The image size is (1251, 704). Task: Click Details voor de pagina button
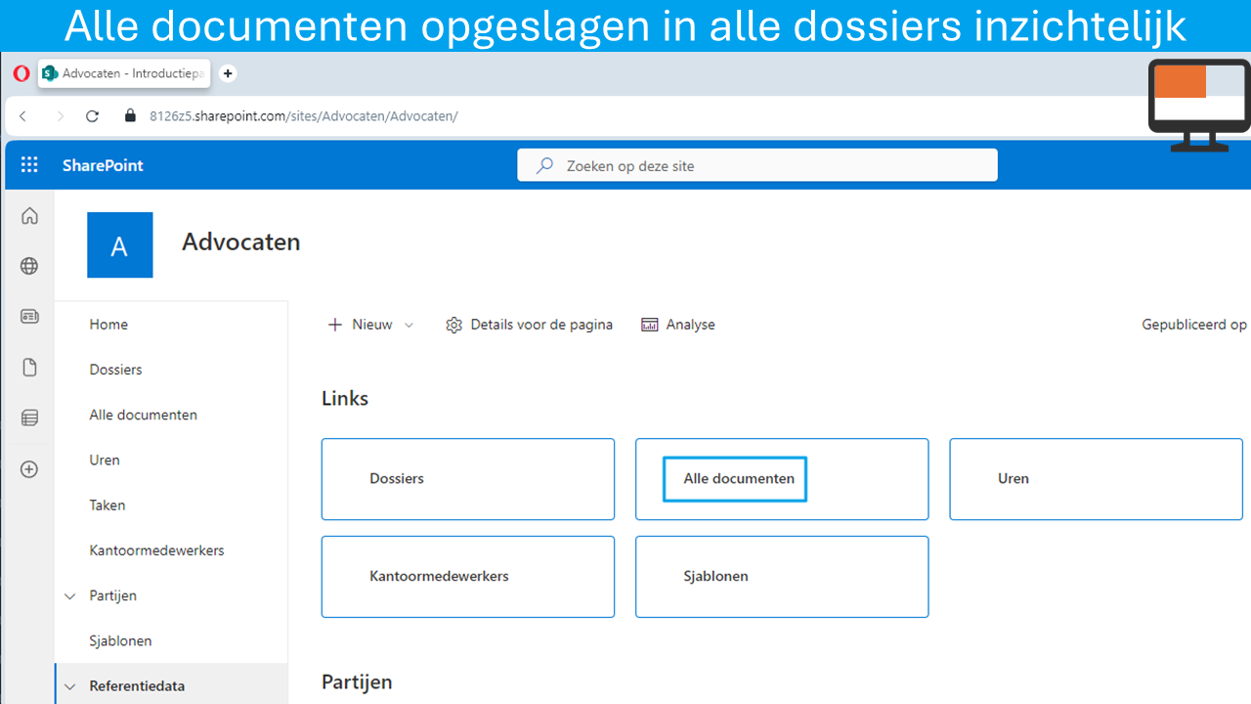click(x=529, y=325)
